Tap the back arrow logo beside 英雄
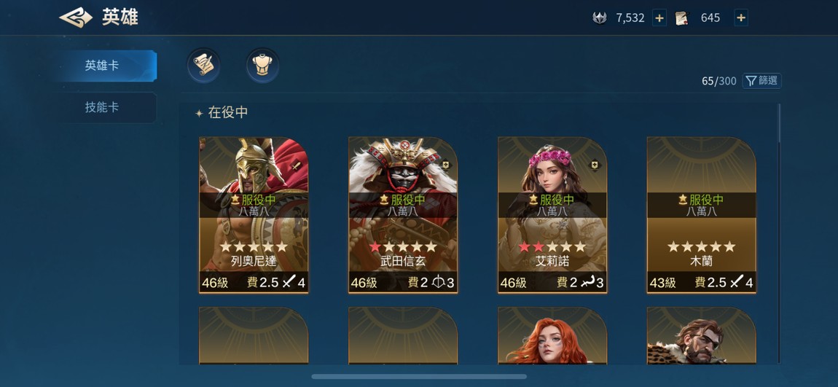Screen dimensions: 838x387 pos(76,17)
